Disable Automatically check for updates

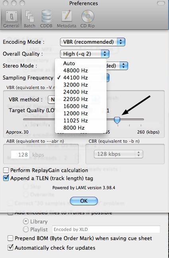click(10, 247)
